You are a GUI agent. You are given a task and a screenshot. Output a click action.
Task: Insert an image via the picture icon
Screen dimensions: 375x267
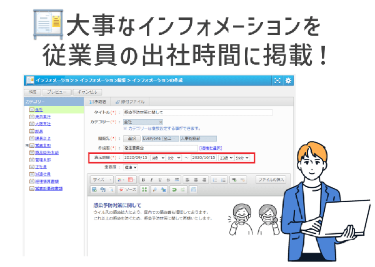click(94, 190)
